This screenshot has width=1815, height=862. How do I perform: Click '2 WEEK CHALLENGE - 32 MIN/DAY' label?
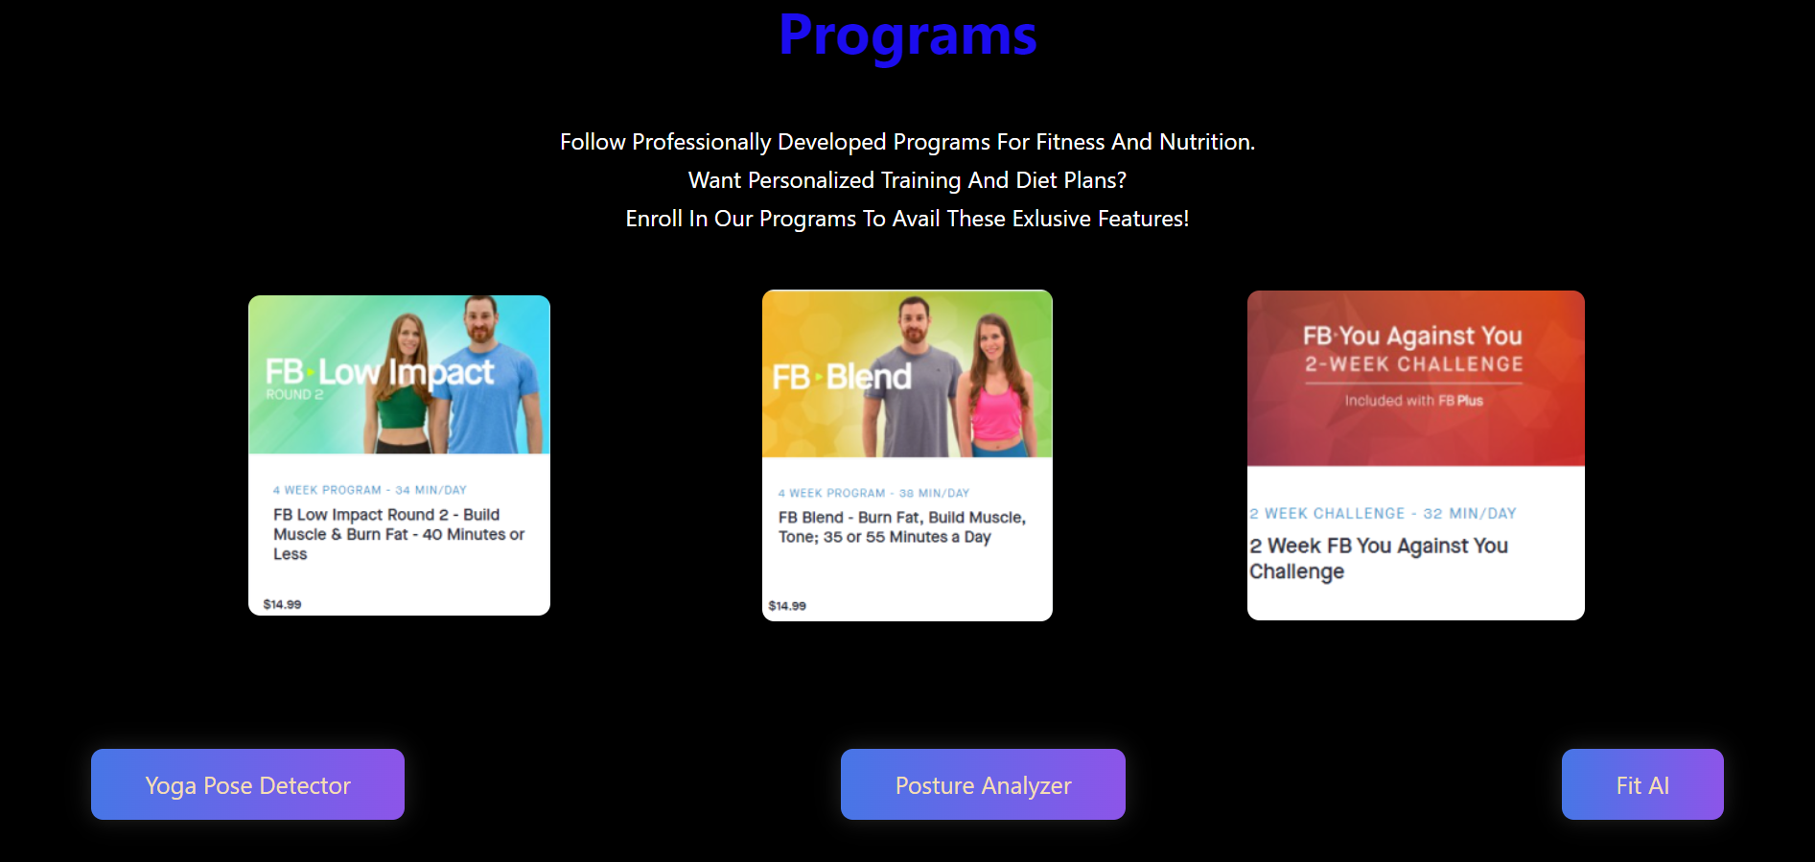[x=1383, y=514]
